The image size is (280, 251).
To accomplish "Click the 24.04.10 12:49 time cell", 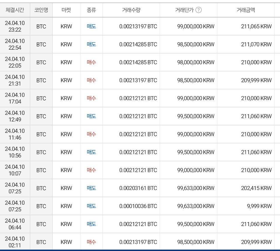I will point(15,116).
